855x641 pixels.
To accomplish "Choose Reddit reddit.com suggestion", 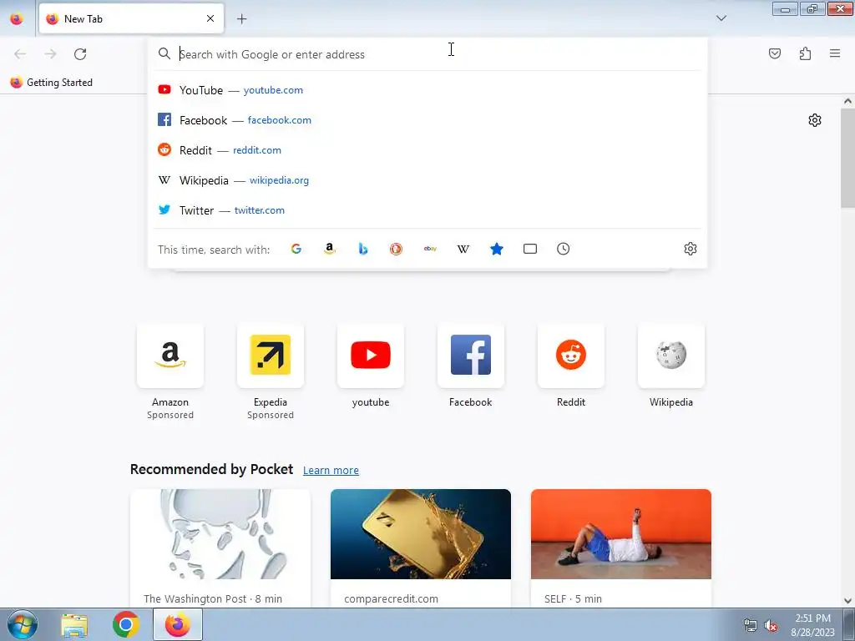I will [x=428, y=150].
